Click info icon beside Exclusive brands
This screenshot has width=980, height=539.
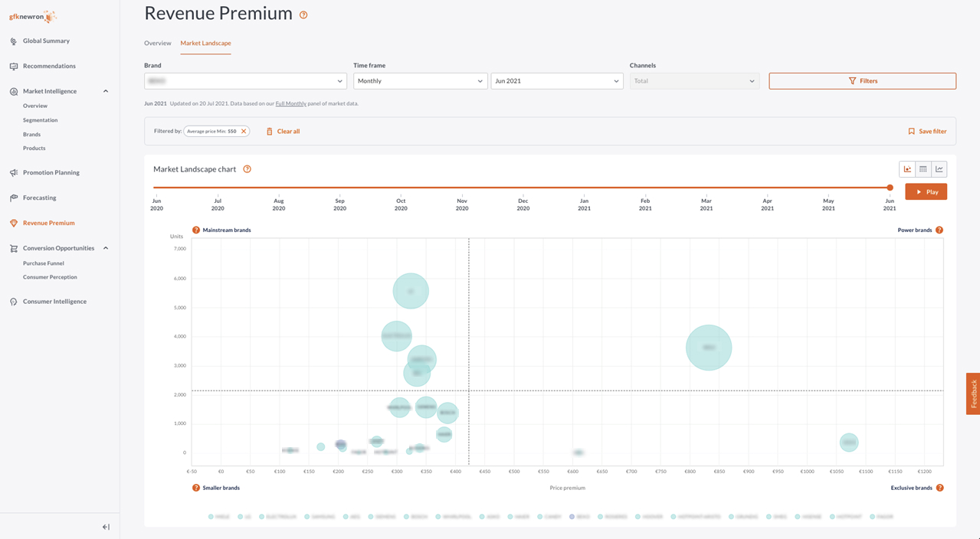pyautogui.click(x=940, y=488)
